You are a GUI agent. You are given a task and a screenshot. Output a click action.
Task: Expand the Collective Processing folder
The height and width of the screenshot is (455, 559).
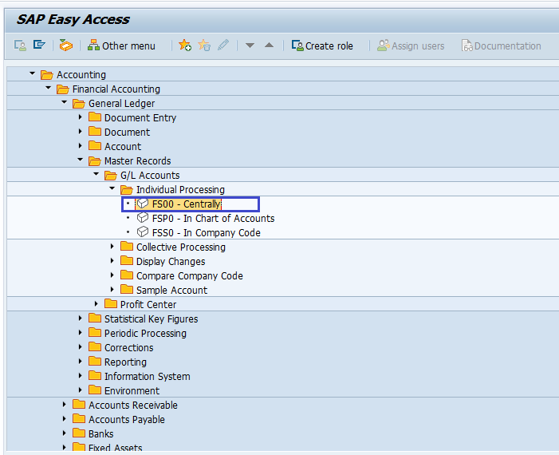click(x=112, y=246)
